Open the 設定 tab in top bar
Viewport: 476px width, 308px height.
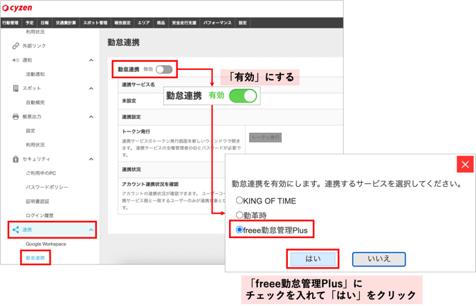[x=243, y=23]
